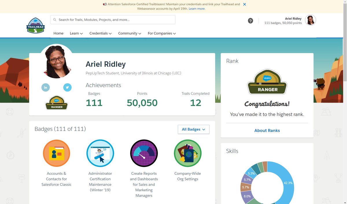Expand the Community menu
Viewport: 347px width, 204px height.
130,33
